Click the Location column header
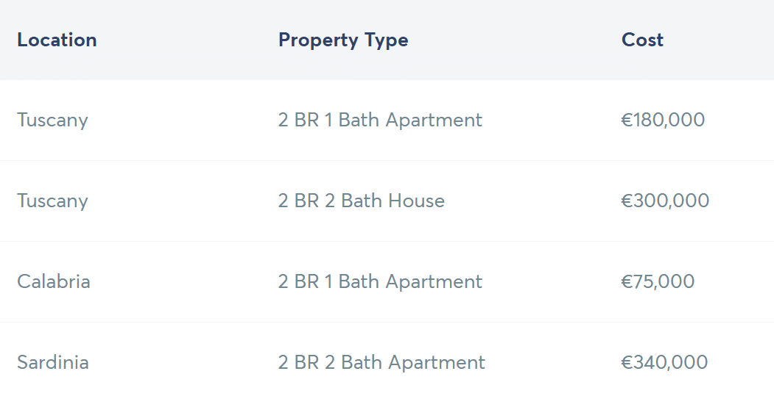The image size is (774, 396). point(57,40)
